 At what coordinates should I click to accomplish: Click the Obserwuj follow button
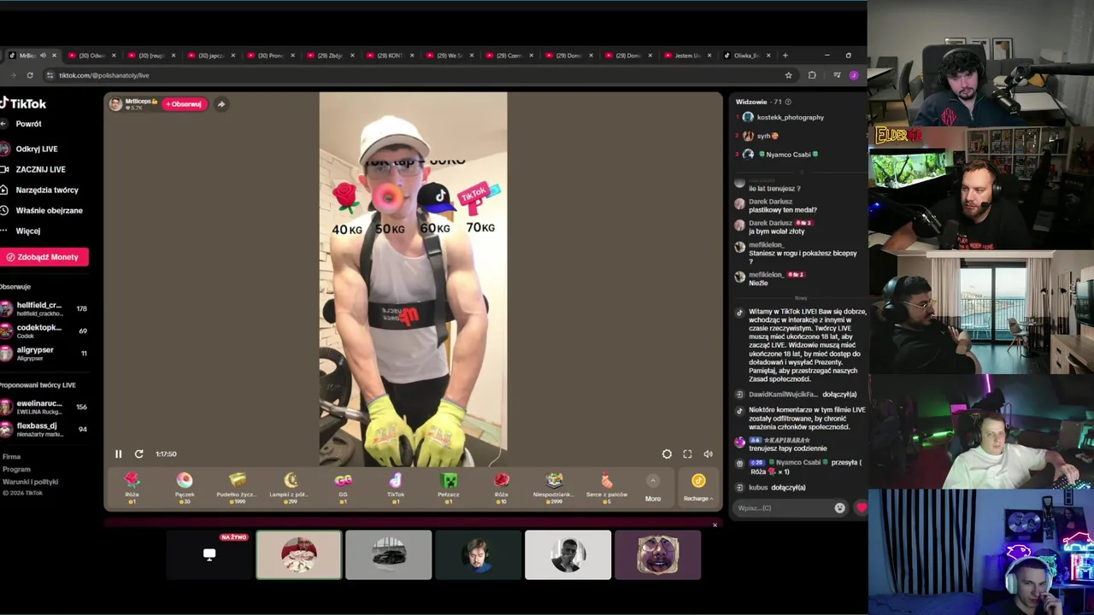pyautogui.click(x=185, y=104)
